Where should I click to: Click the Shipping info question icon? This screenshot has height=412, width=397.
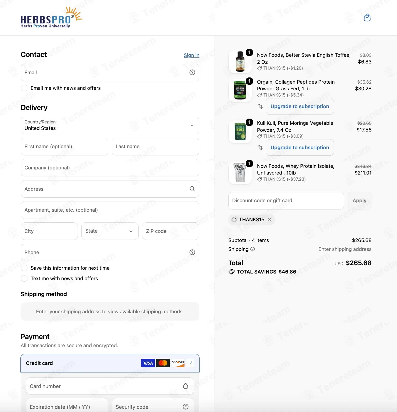pyautogui.click(x=252, y=249)
